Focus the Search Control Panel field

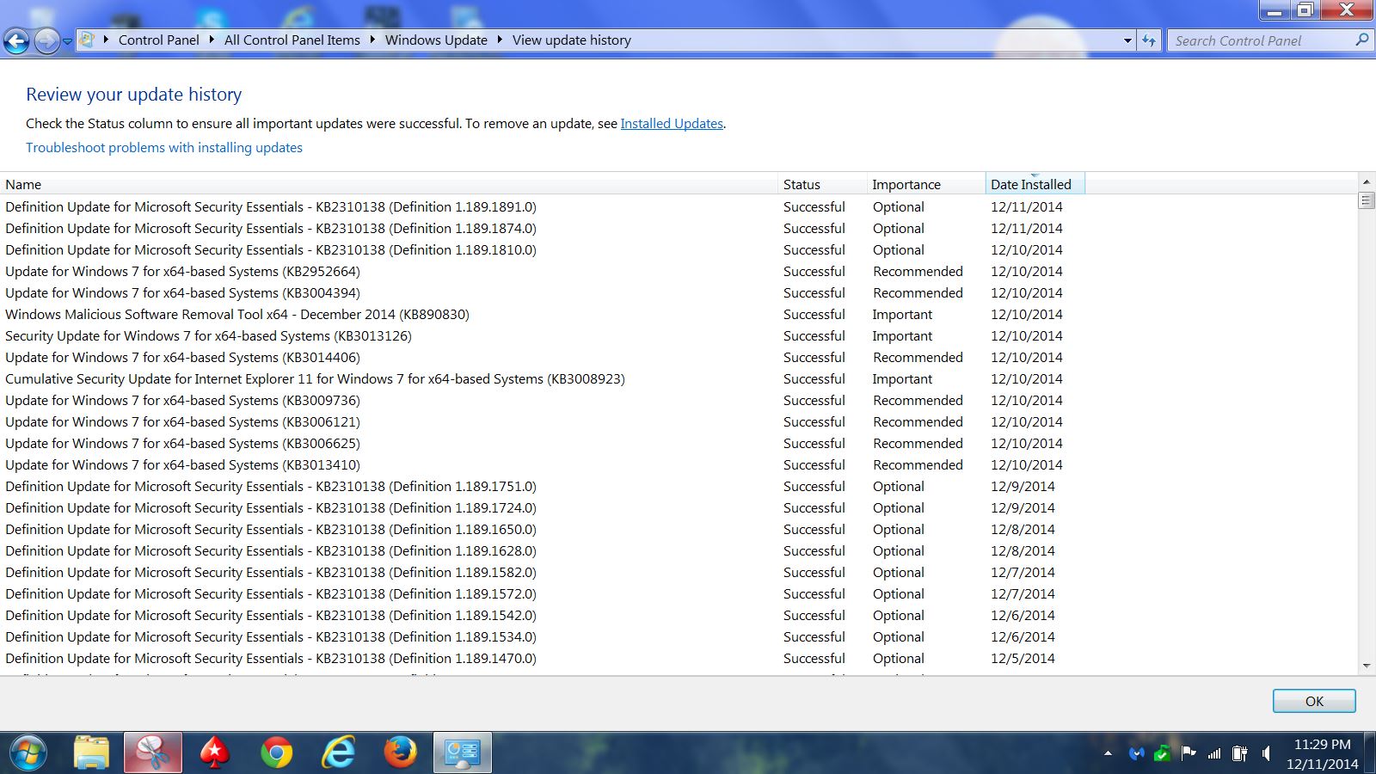1261,40
